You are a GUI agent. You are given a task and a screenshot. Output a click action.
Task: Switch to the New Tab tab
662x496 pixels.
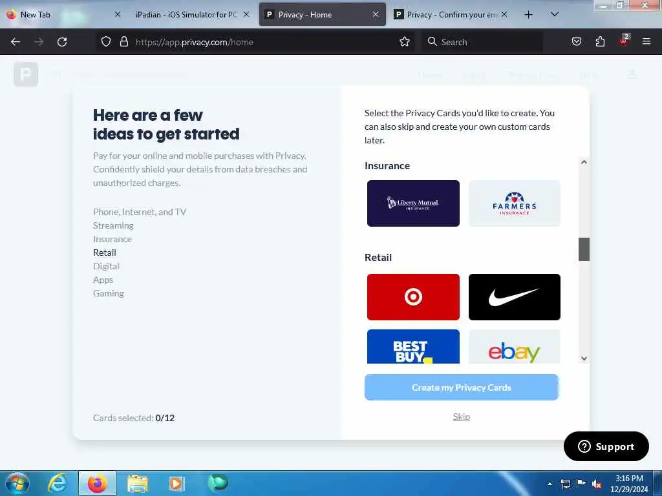click(63, 15)
